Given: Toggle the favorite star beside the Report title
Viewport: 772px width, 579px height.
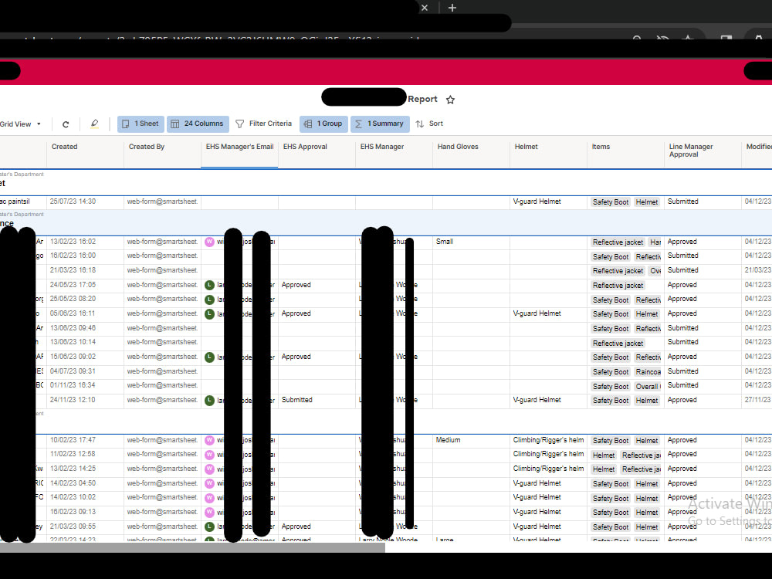Looking at the screenshot, I should 451,99.
